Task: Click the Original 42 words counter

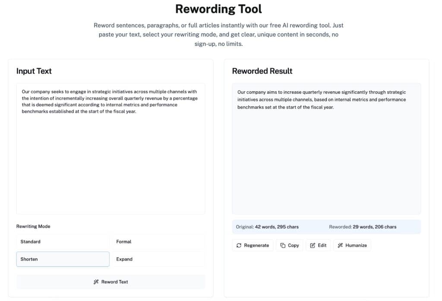Action: (x=267, y=227)
